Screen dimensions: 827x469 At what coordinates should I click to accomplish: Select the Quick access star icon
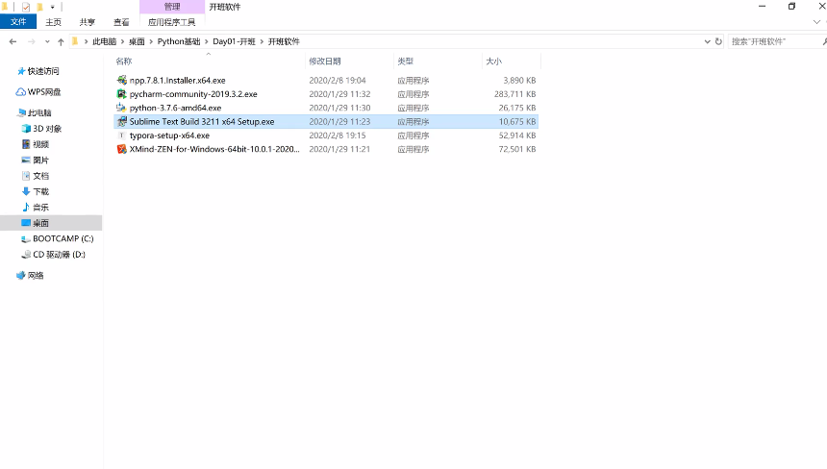pos(21,71)
